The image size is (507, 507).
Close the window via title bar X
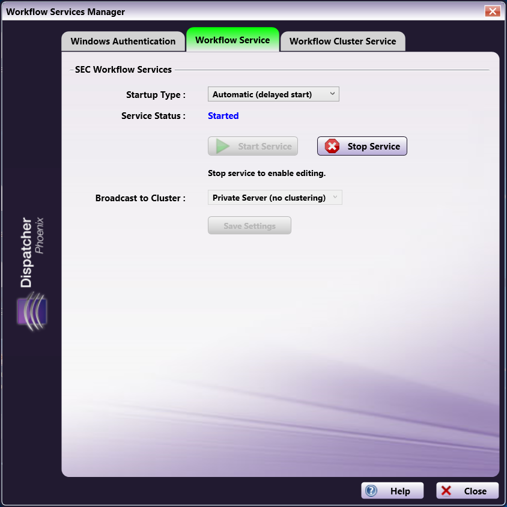(493, 11)
